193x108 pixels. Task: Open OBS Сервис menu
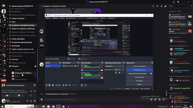coord(103,18)
